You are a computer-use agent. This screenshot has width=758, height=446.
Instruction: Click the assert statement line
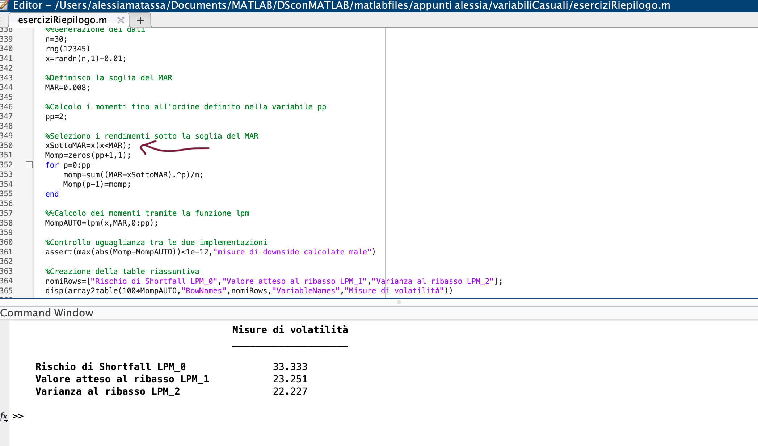210,252
